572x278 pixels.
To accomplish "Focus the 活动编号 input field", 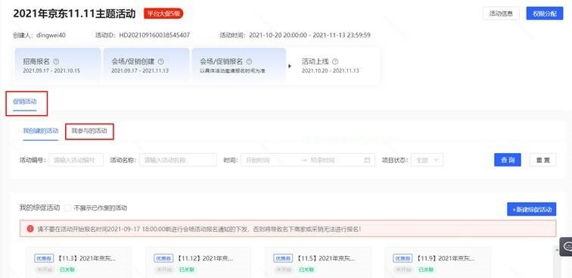I will (x=76, y=160).
